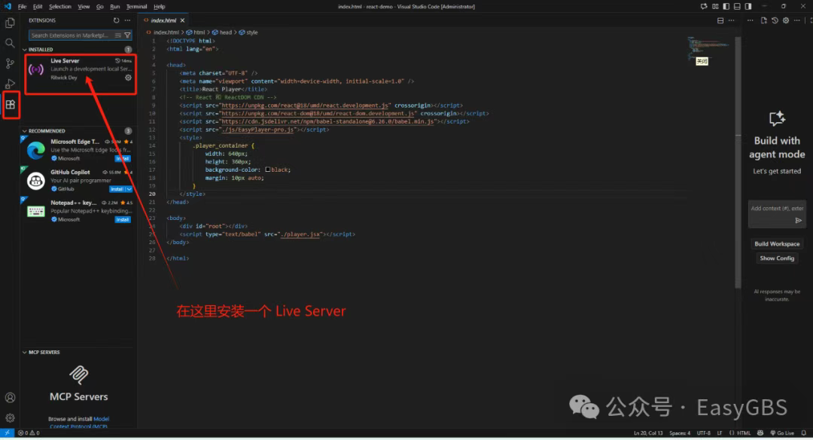
Task: Open the Search view in activity bar
Action: tap(10, 43)
